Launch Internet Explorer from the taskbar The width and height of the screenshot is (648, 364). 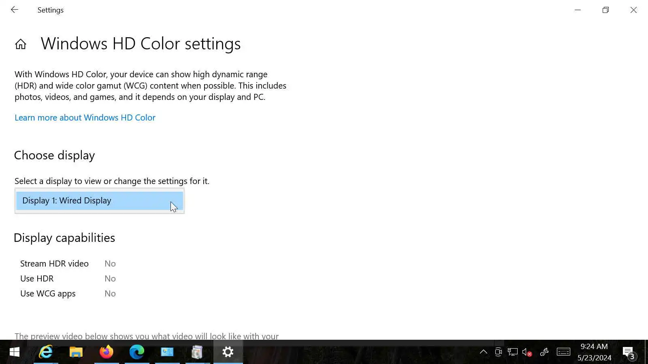point(46,352)
